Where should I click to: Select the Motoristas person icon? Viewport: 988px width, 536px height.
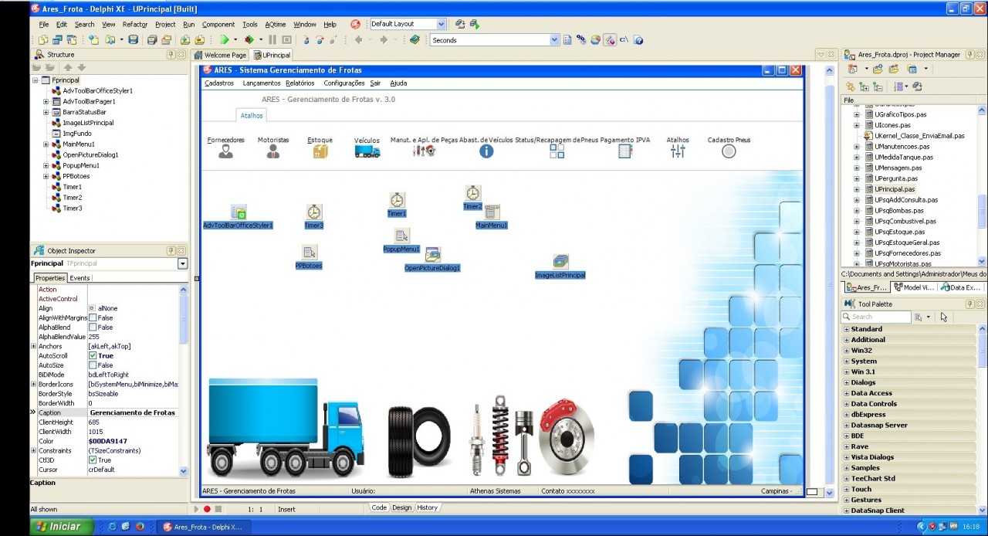point(273,151)
